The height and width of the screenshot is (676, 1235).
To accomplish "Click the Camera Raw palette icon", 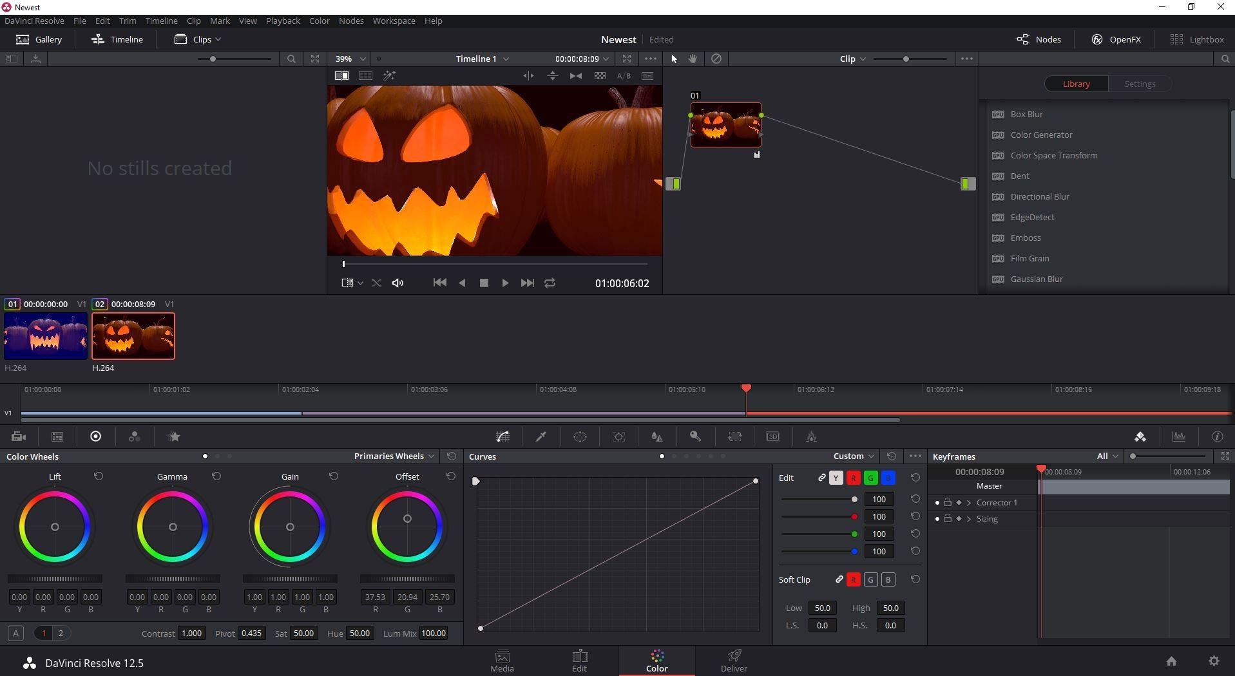I will point(19,437).
